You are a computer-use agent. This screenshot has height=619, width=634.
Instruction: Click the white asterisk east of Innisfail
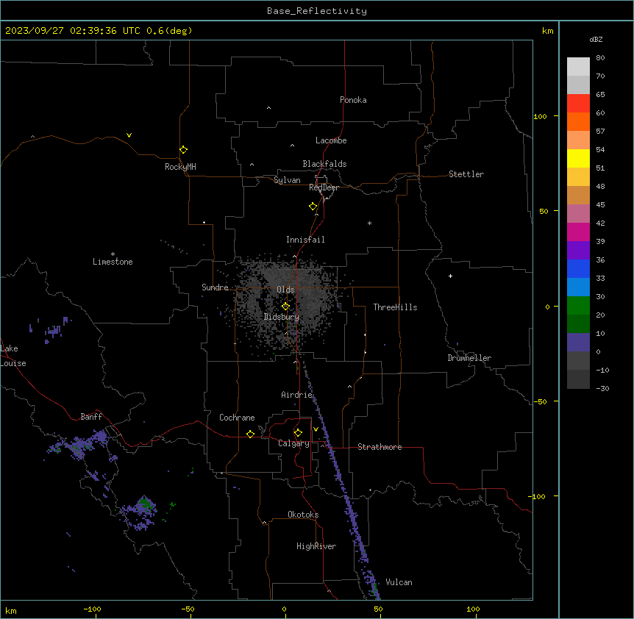coord(369,223)
